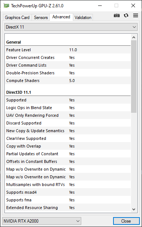Image resolution: width=142 pixels, height=227 pixels.
Task: Select New Copy & Update Semantics row
Action: pyautogui.click(x=68, y=131)
